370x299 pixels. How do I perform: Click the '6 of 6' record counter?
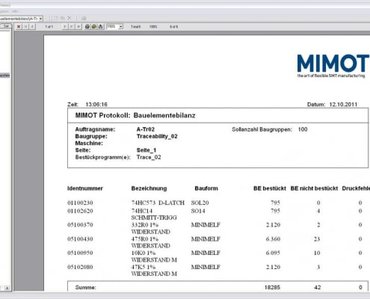[x=174, y=27]
